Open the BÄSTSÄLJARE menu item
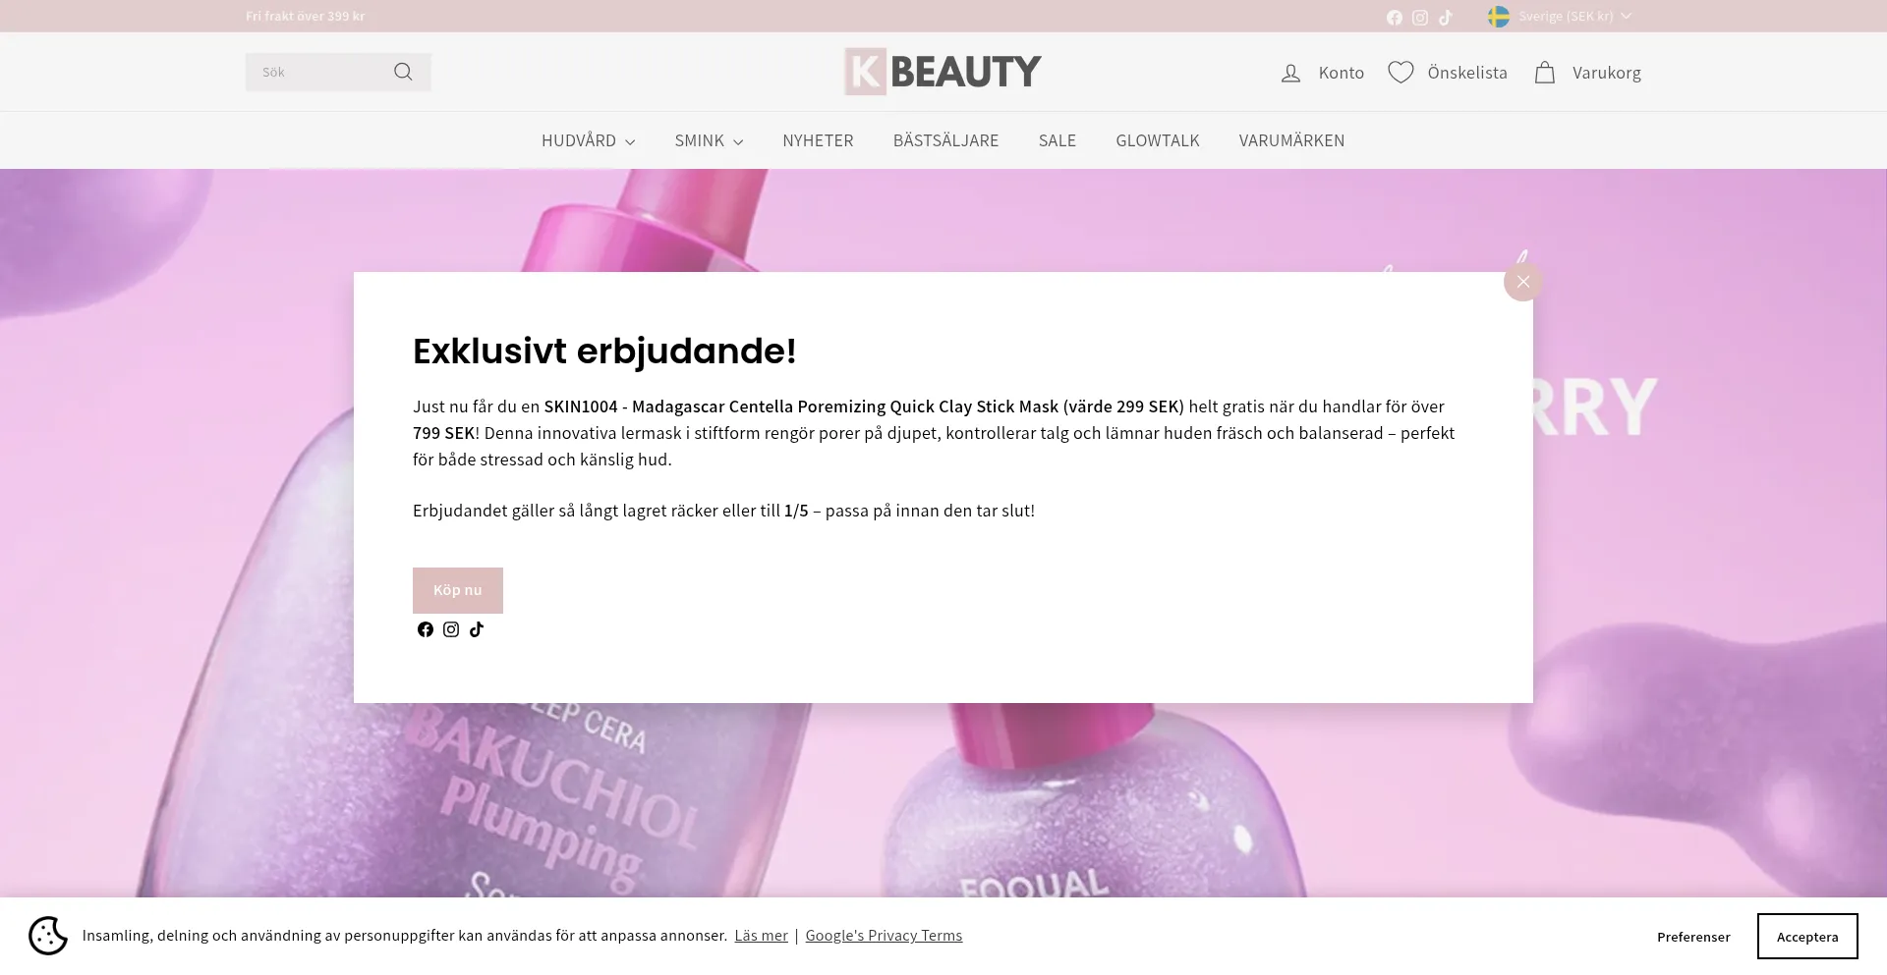Viewport: 1887px width, 975px height. (945, 140)
